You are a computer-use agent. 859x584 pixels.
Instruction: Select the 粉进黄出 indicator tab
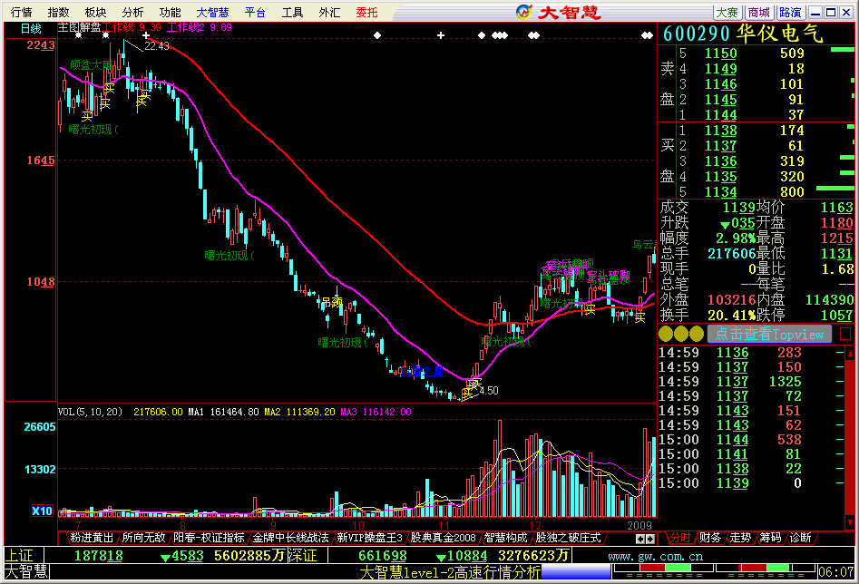click(92, 538)
